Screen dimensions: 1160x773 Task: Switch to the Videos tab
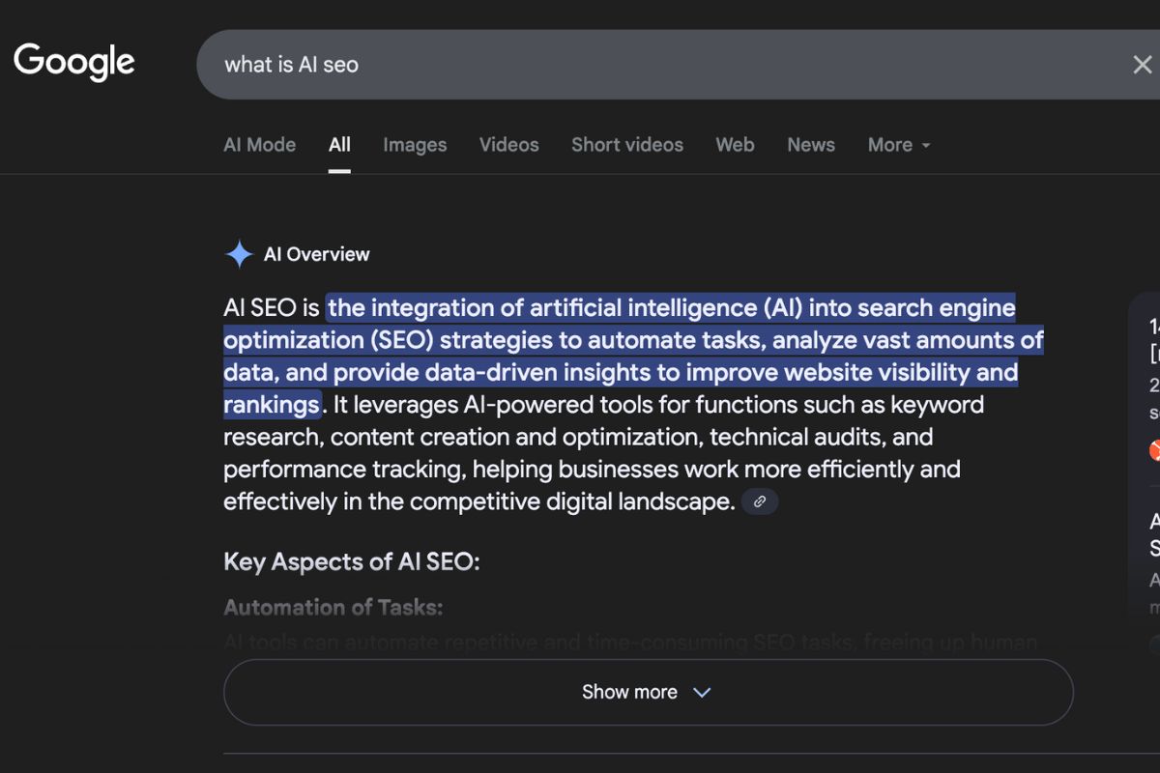(508, 144)
